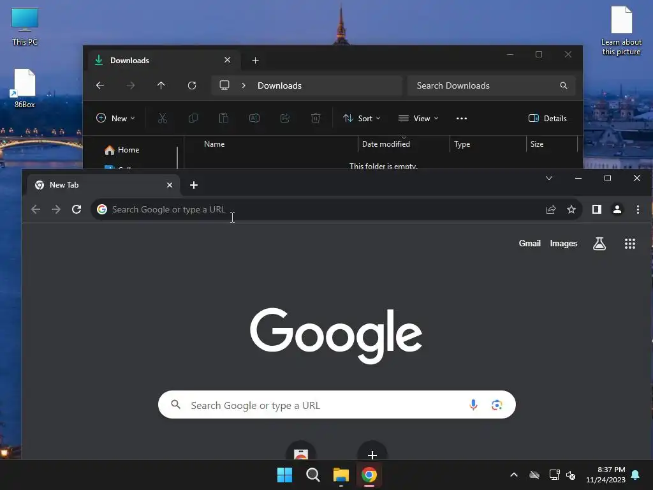Open the Chrome three-dot menu
Screen dimensions: 653x490
tap(638, 209)
